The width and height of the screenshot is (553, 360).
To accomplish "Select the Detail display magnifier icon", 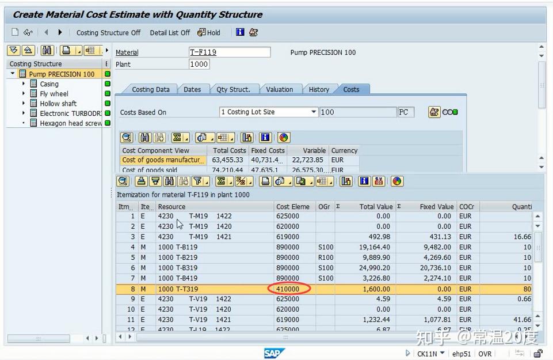I will coord(123,181).
